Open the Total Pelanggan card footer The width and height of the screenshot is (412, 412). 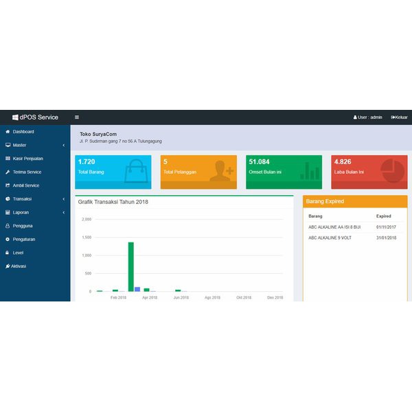pos(198,185)
